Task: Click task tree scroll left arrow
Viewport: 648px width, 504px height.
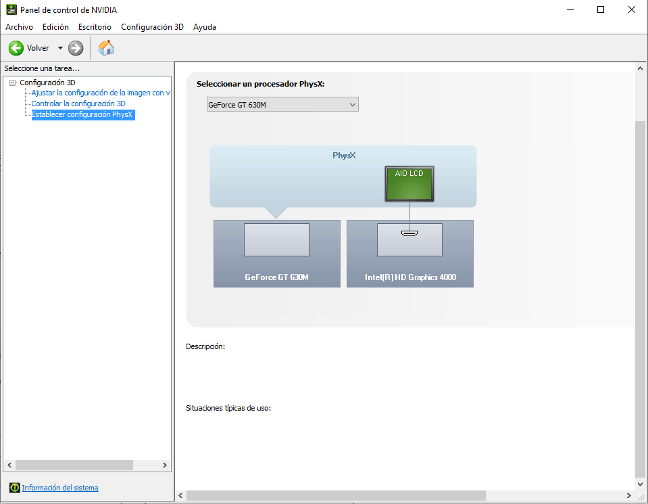Action: (x=9, y=465)
